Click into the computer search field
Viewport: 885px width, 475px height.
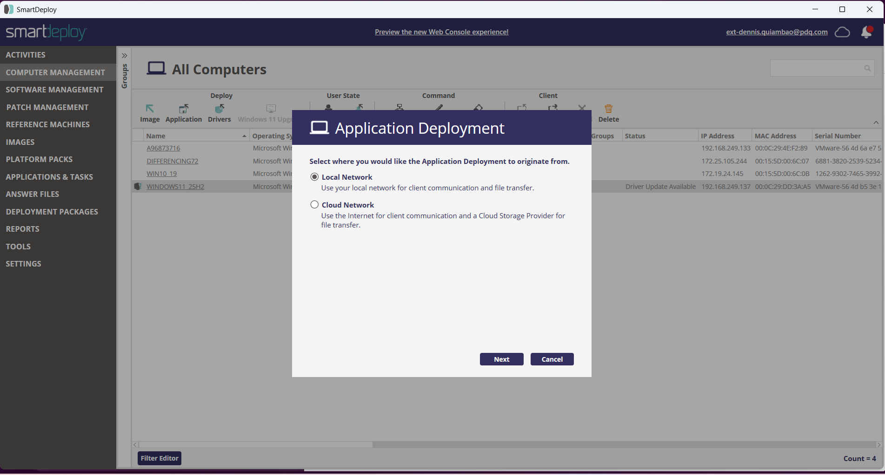(816, 68)
